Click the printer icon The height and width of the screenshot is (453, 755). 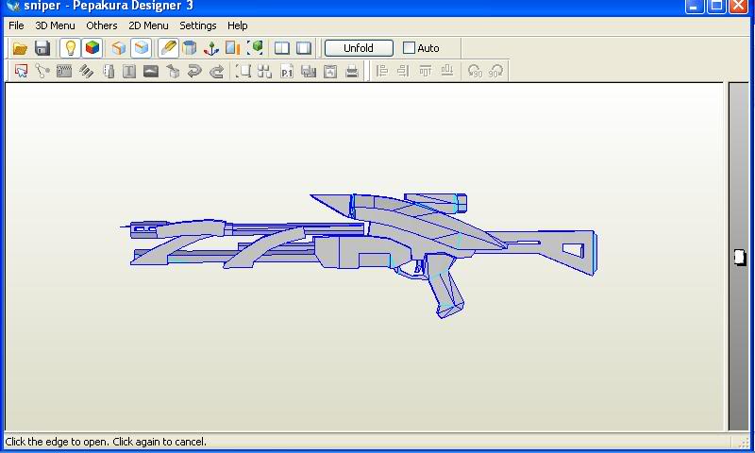click(x=352, y=71)
